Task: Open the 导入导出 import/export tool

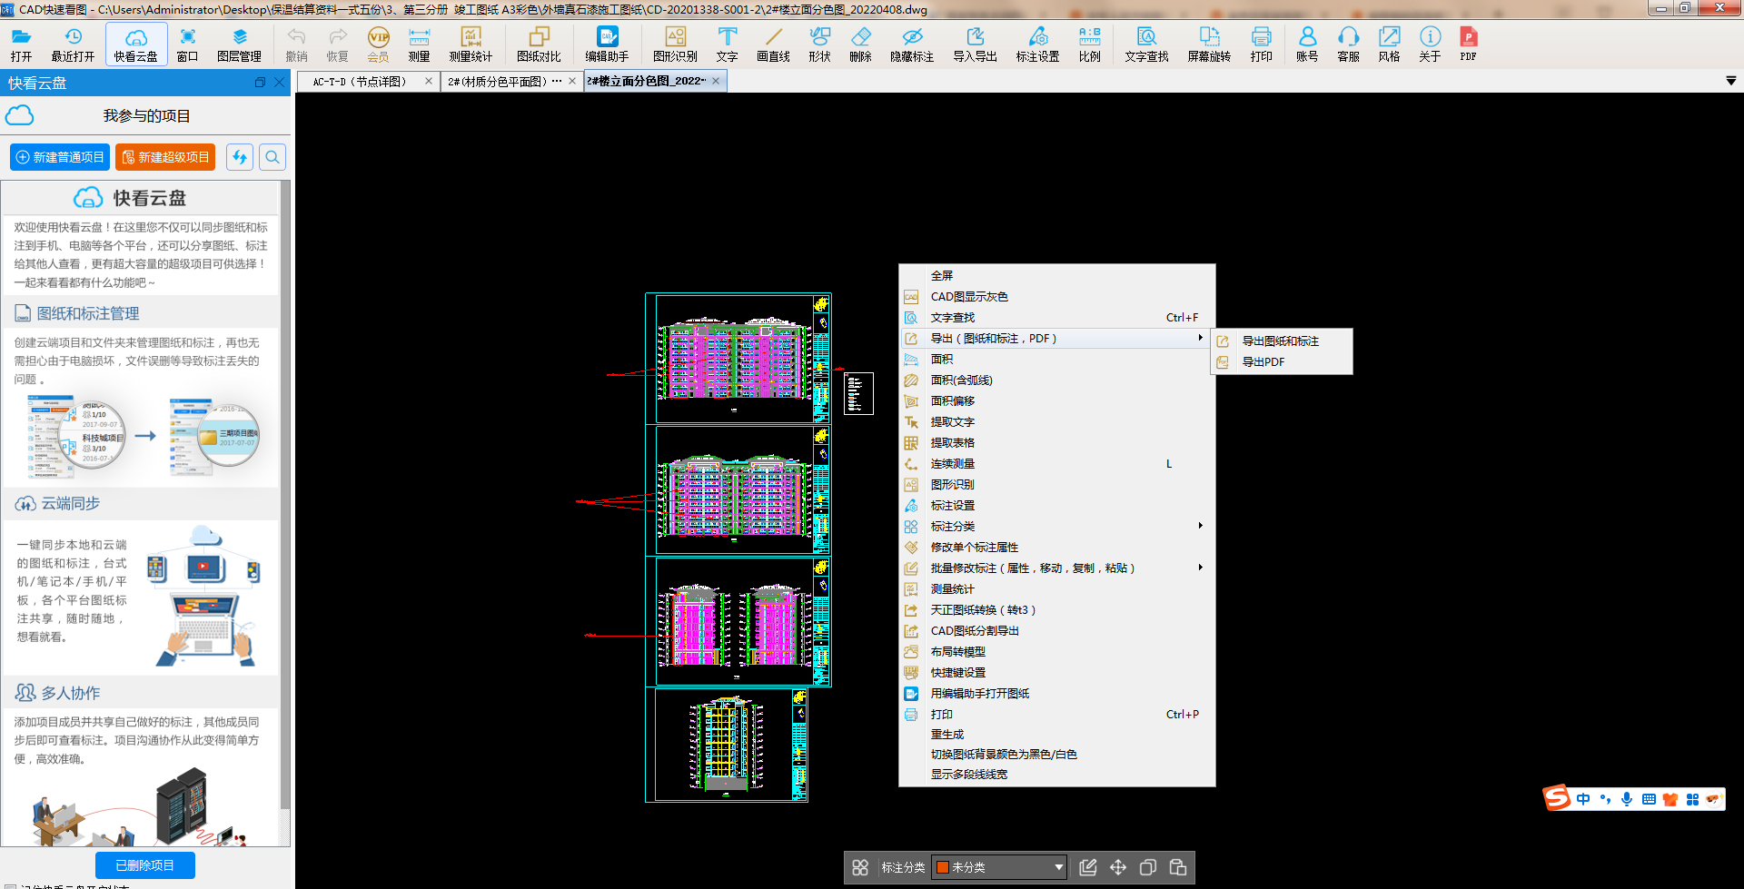Action: (x=975, y=44)
